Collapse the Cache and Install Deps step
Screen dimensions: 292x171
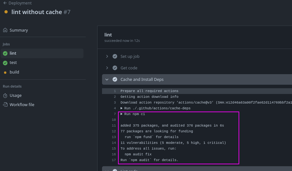[x=107, y=80]
